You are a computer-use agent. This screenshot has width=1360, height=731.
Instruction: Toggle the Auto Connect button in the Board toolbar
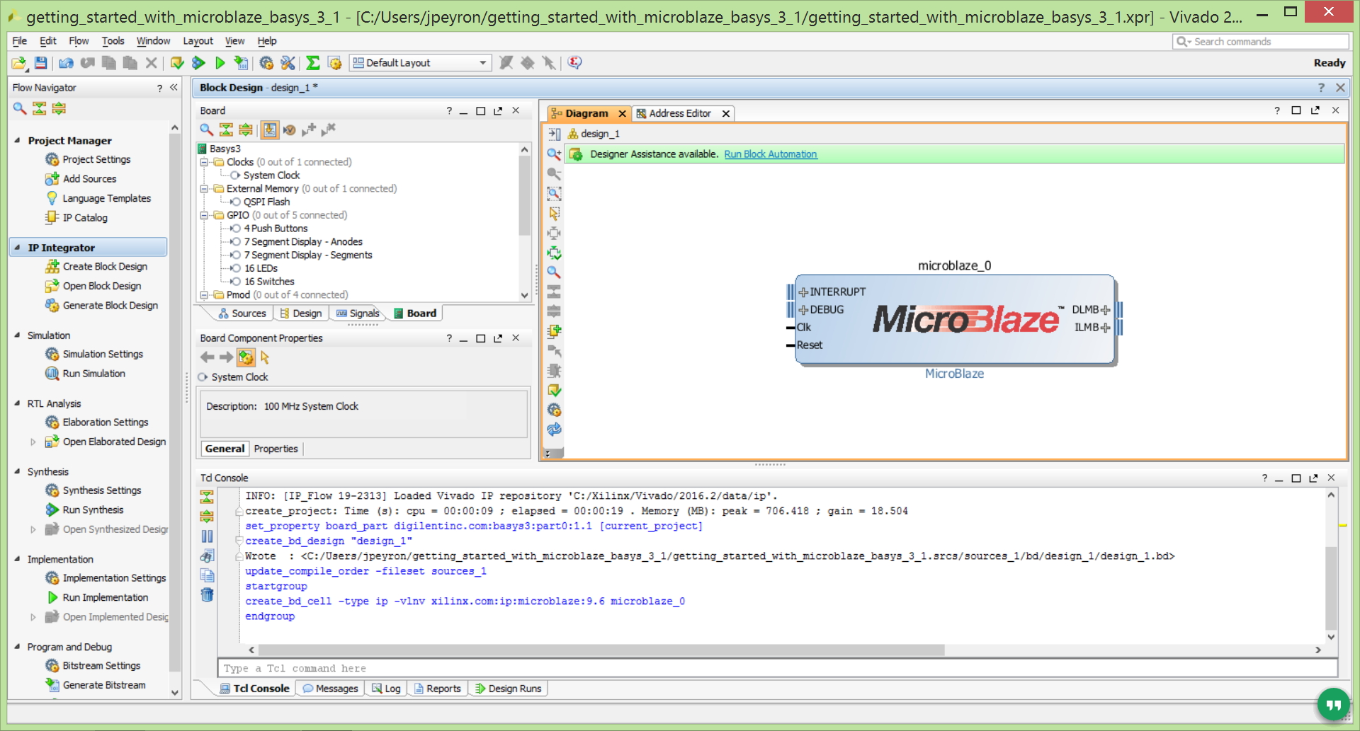point(270,129)
